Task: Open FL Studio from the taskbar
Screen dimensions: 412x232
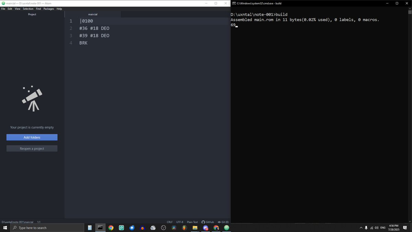Action: (x=184, y=228)
